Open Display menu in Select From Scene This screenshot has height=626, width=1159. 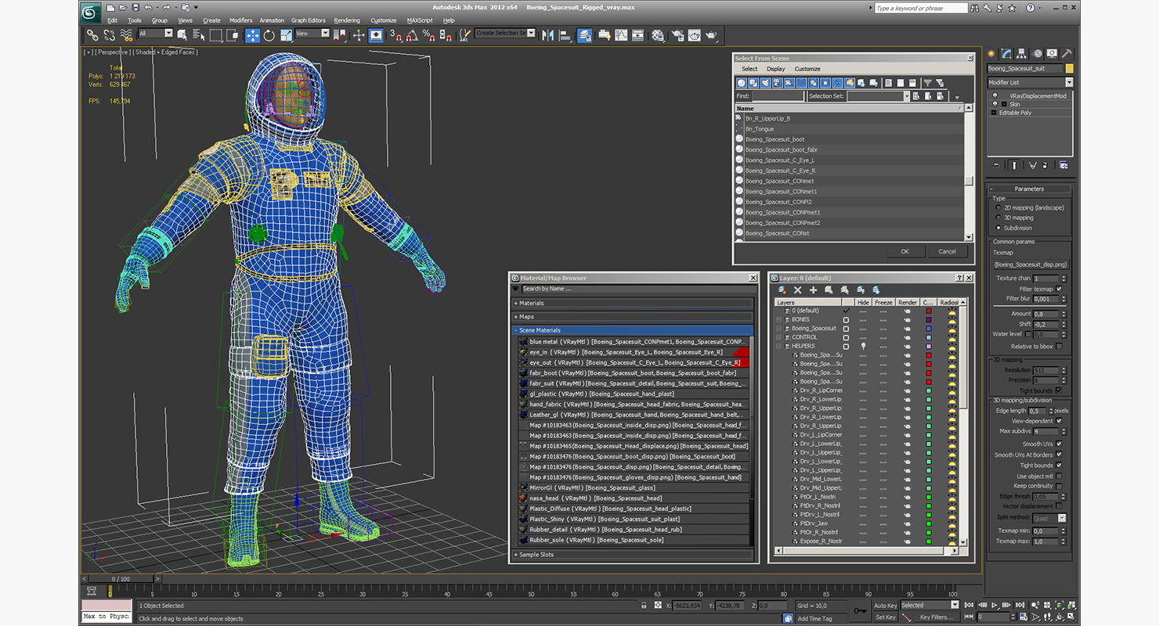point(775,69)
